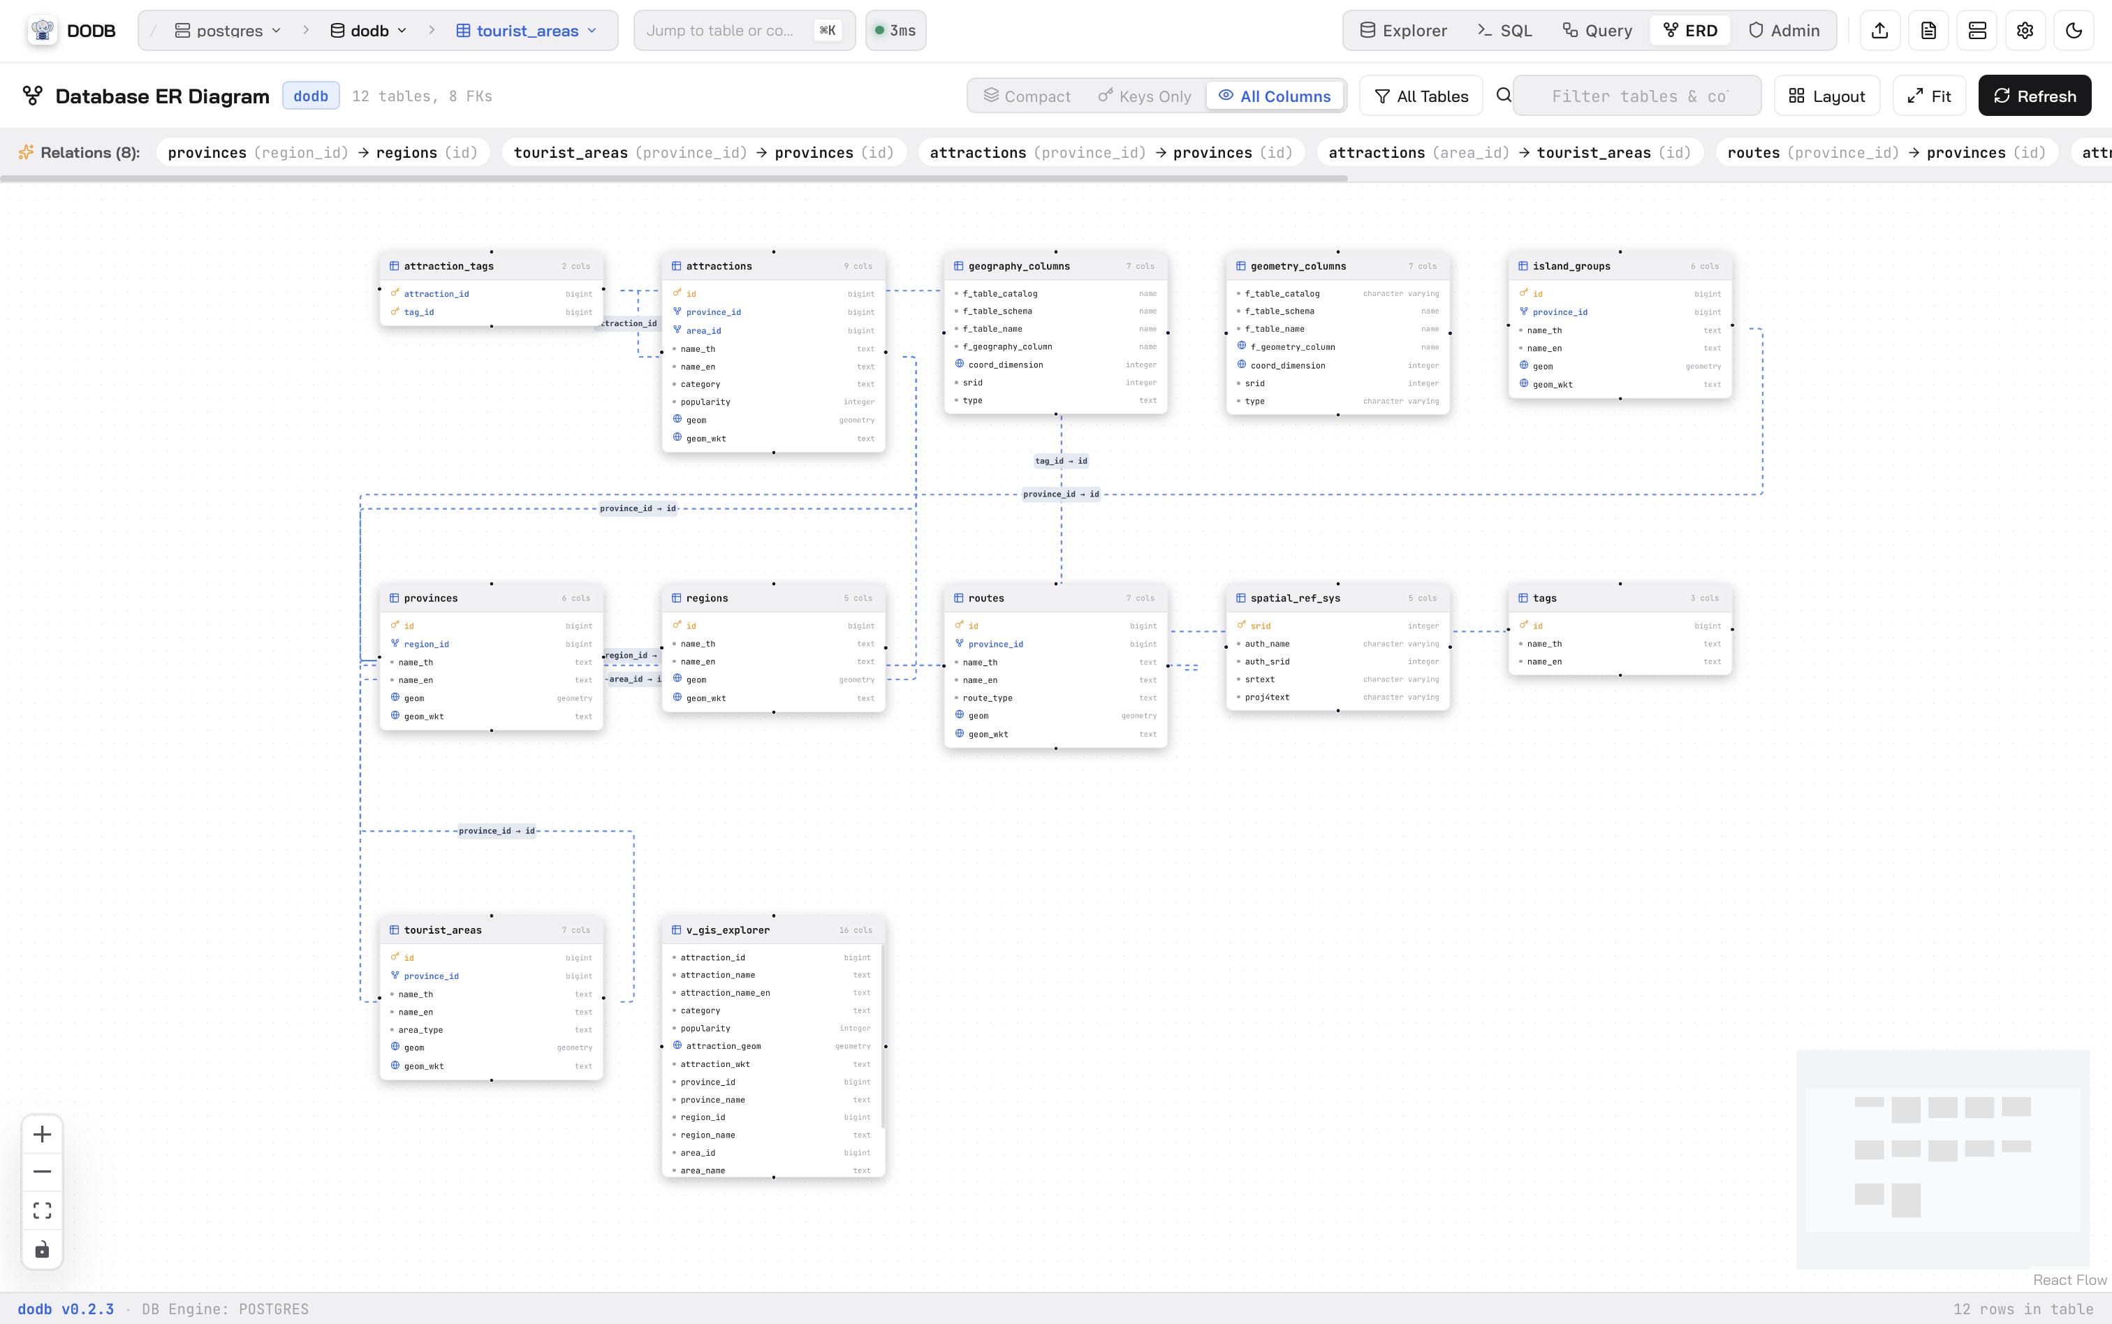The height and width of the screenshot is (1324, 2112).
Task: Click the table icon on the spatial_ref_sys node
Action: click(1241, 598)
